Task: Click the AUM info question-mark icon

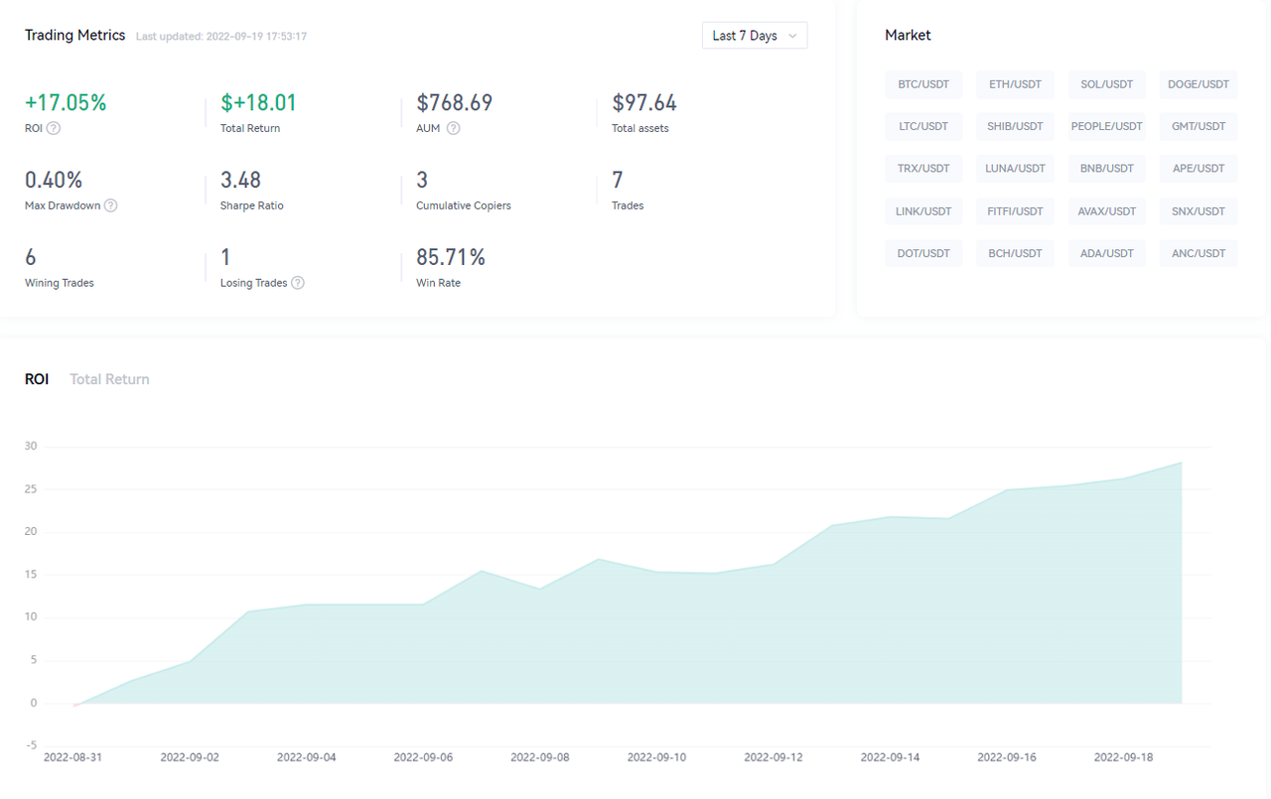Action: pos(453,128)
